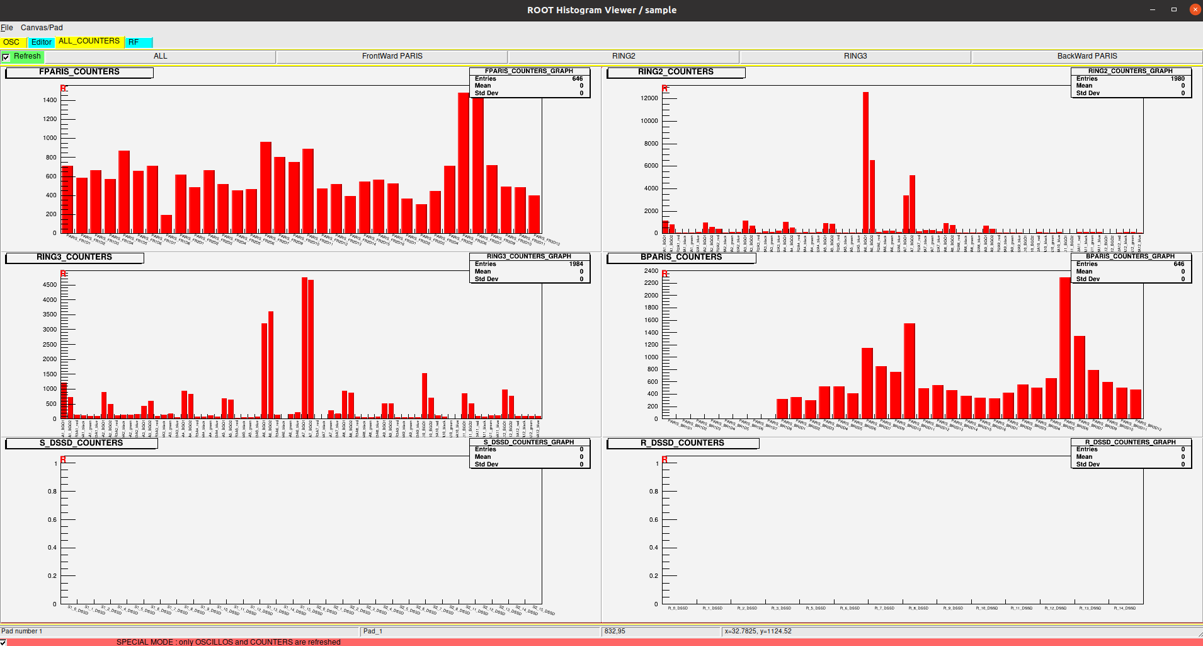Click red R marker in RING3_COUNTERS pad
This screenshot has height=646, width=1203.
[x=63, y=274]
